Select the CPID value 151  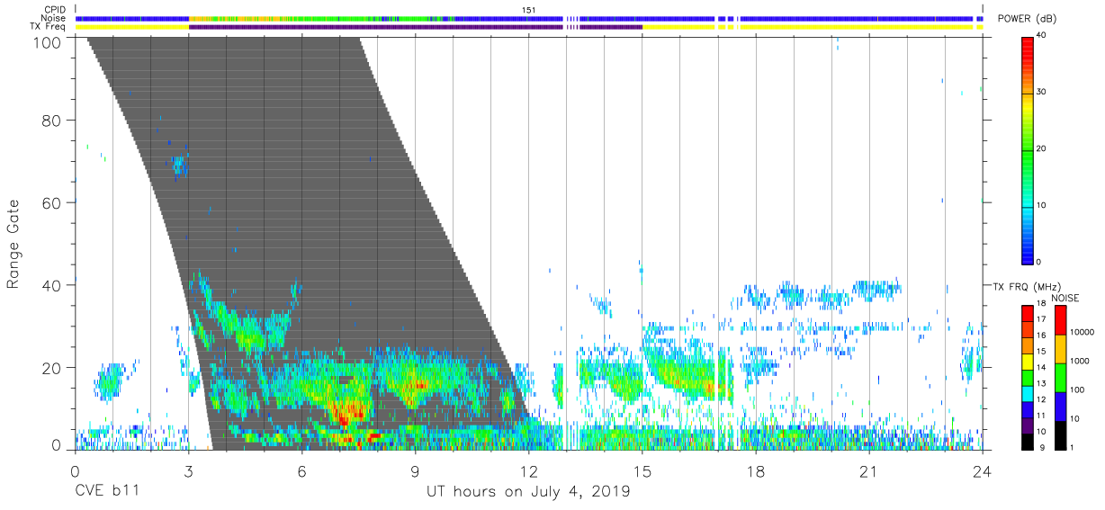529,10
